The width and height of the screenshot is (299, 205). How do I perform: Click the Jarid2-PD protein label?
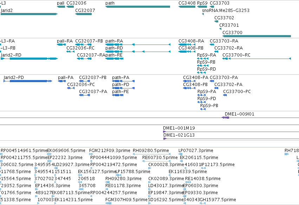pos(14,78)
